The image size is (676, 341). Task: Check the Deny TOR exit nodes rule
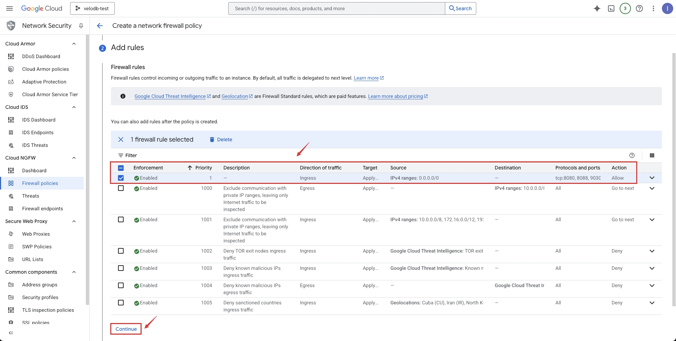coord(121,251)
